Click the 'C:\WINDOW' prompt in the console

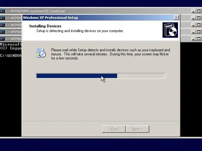[x=11, y=56]
